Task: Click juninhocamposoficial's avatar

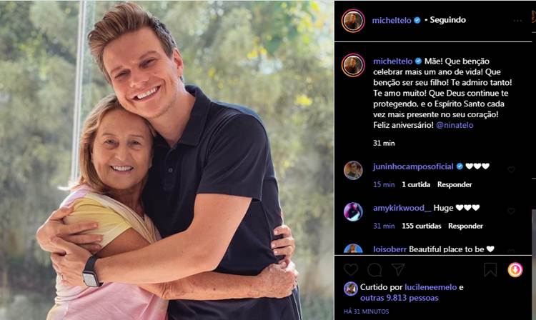Action: pyautogui.click(x=353, y=170)
